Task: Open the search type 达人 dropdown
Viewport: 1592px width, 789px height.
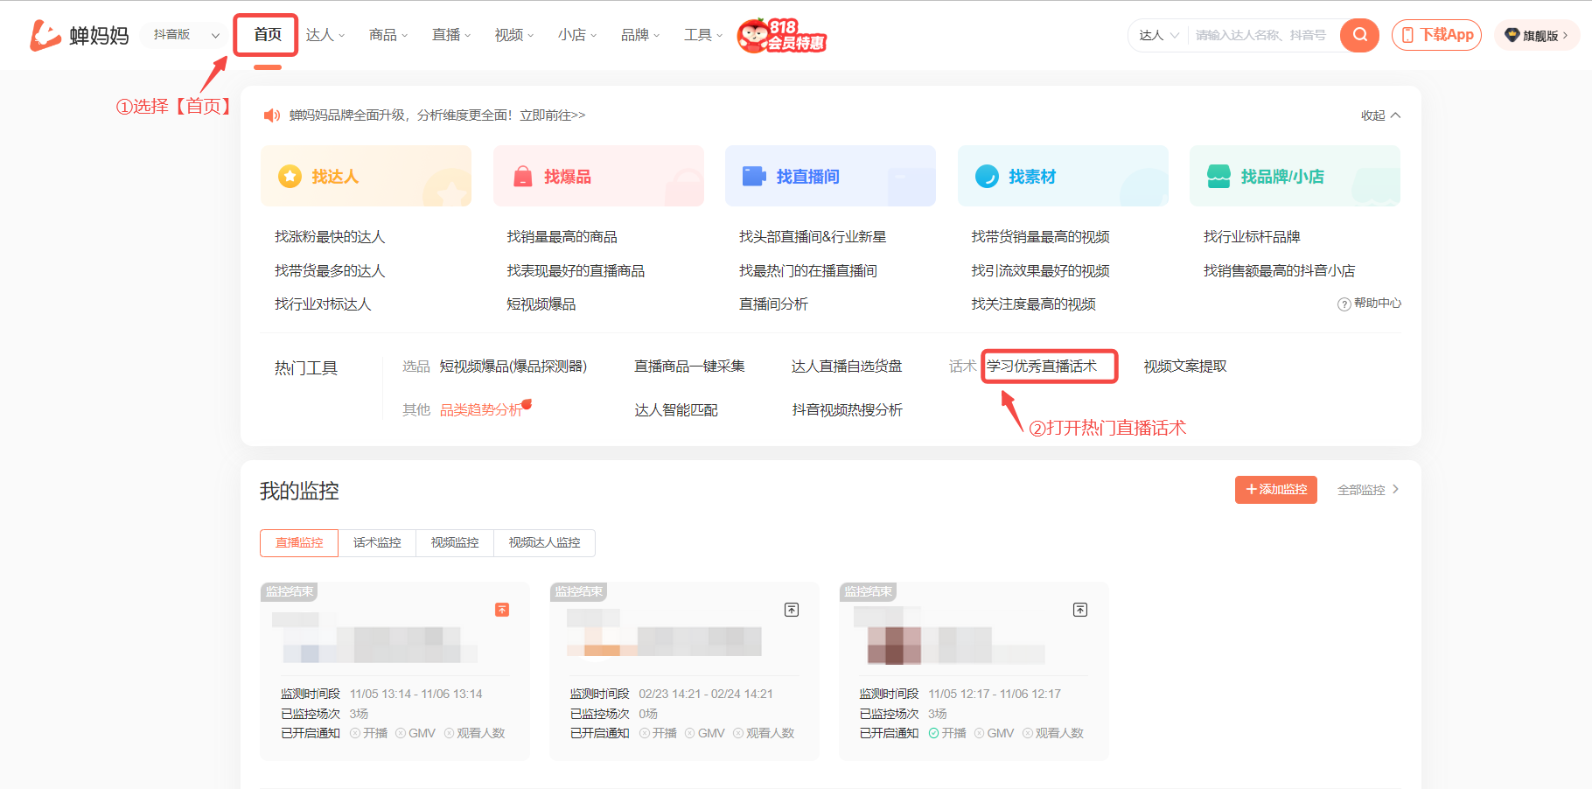Action: pos(1159,35)
